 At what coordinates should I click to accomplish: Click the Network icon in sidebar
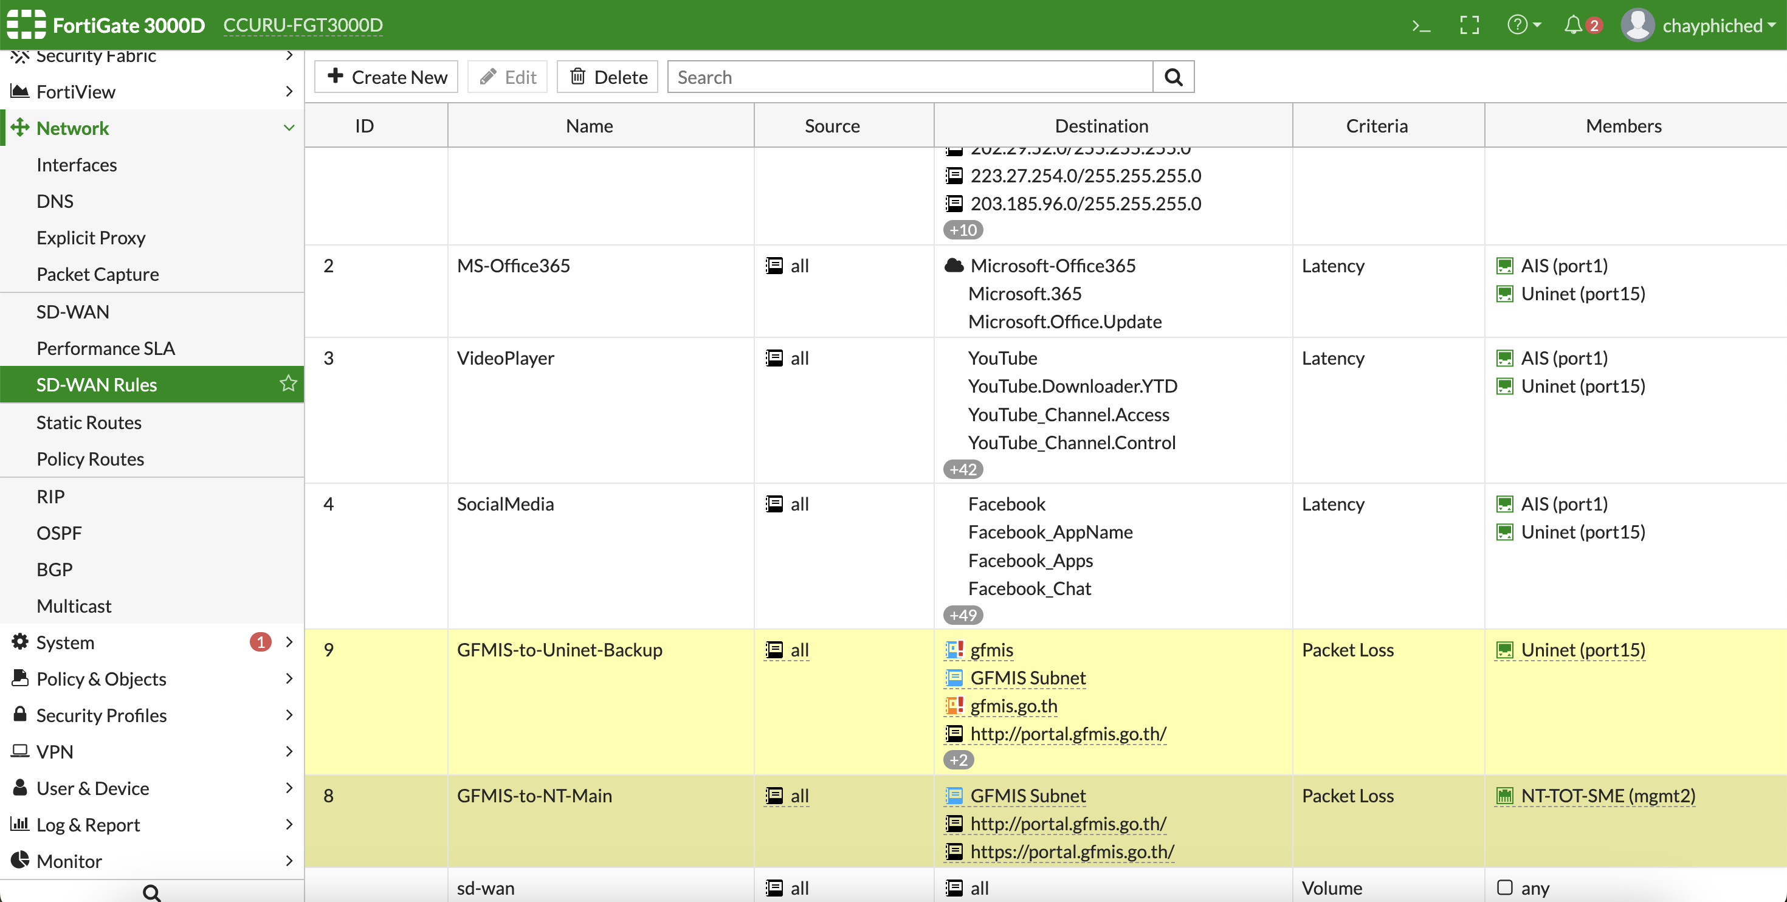click(20, 128)
